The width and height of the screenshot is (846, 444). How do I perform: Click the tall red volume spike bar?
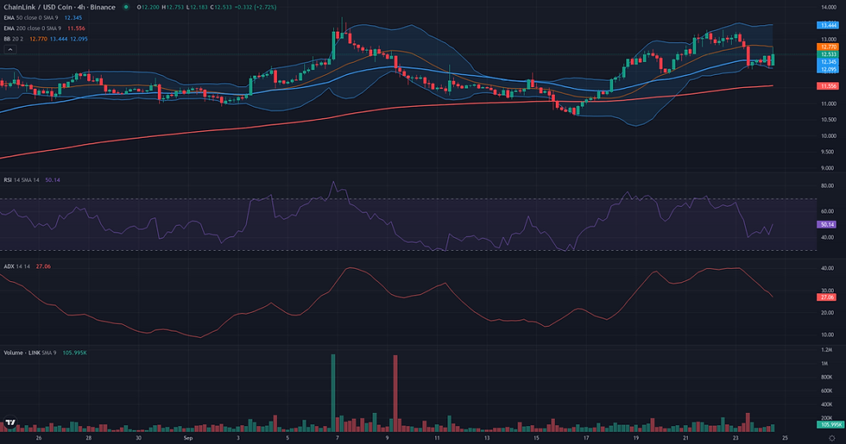[395, 393]
